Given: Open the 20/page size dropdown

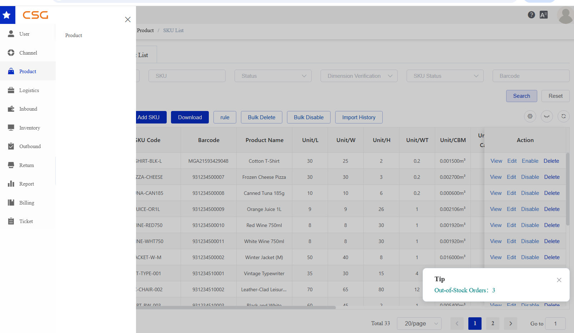Looking at the screenshot, I should 419,323.
